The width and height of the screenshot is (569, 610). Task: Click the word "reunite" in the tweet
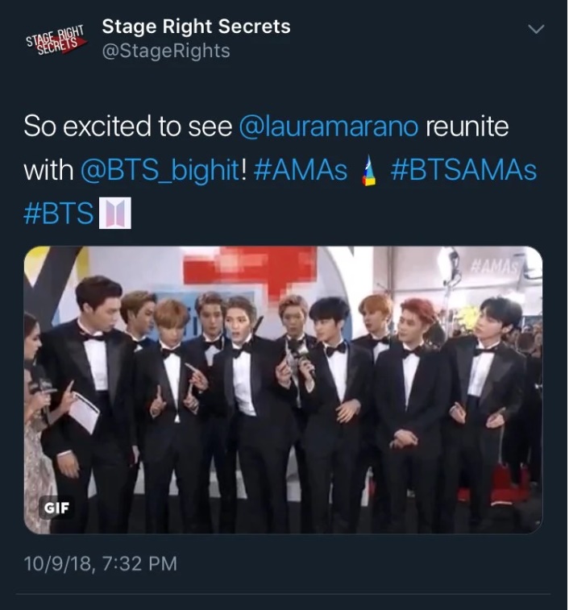[467, 127]
